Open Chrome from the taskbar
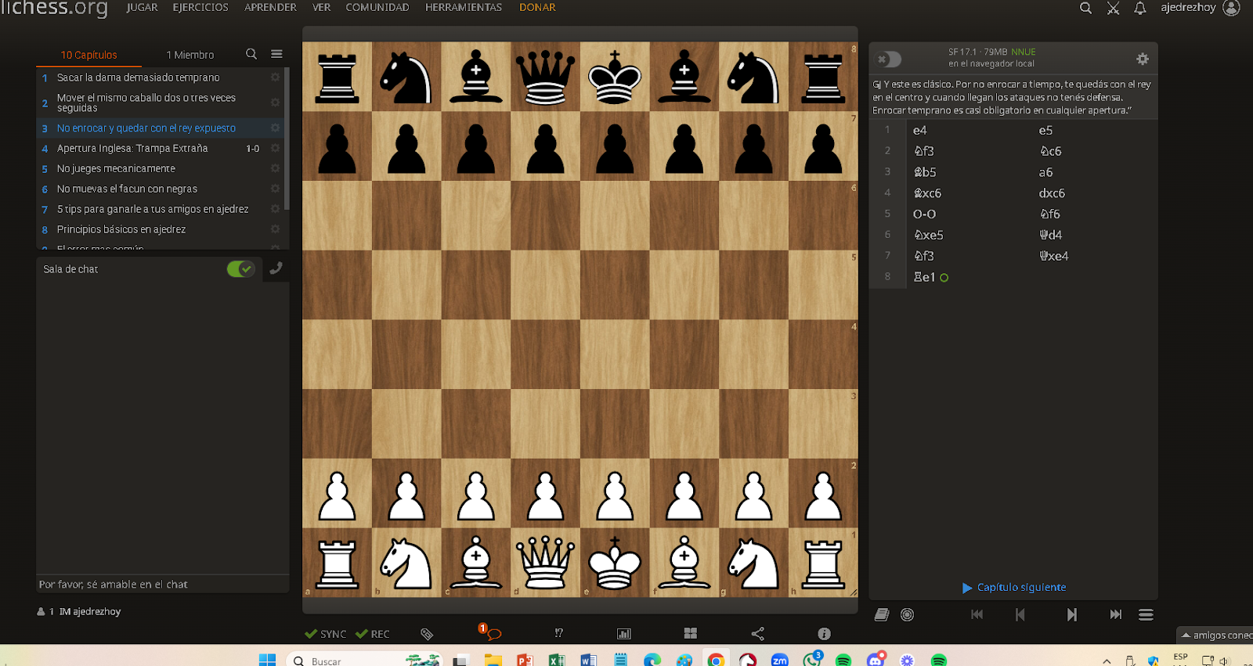 pos(715,660)
